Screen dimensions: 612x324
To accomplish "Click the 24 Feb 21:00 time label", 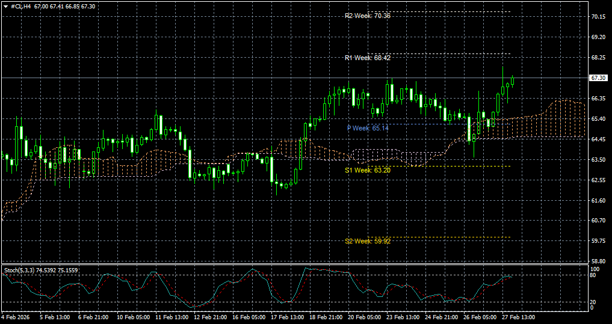I will click(443, 317).
